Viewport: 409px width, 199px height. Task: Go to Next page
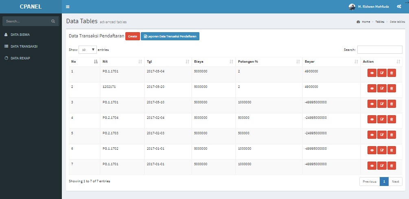(x=395, y=182)
